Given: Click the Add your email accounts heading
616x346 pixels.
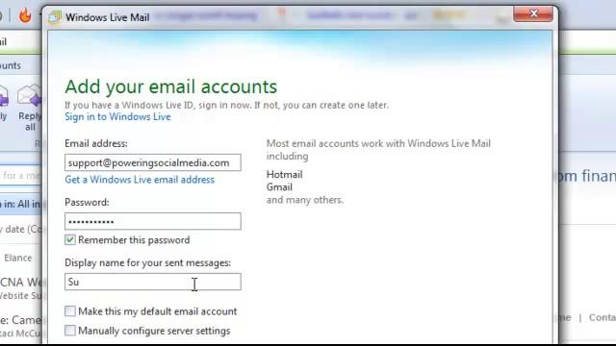Looking at the screenshot, I should pos(171,86).
